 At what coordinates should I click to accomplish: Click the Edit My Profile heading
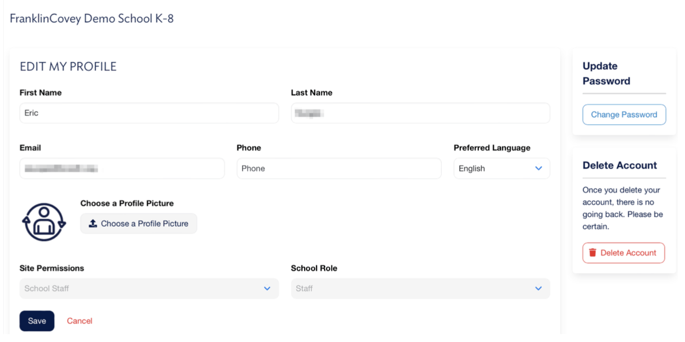[x=68, y=67]
